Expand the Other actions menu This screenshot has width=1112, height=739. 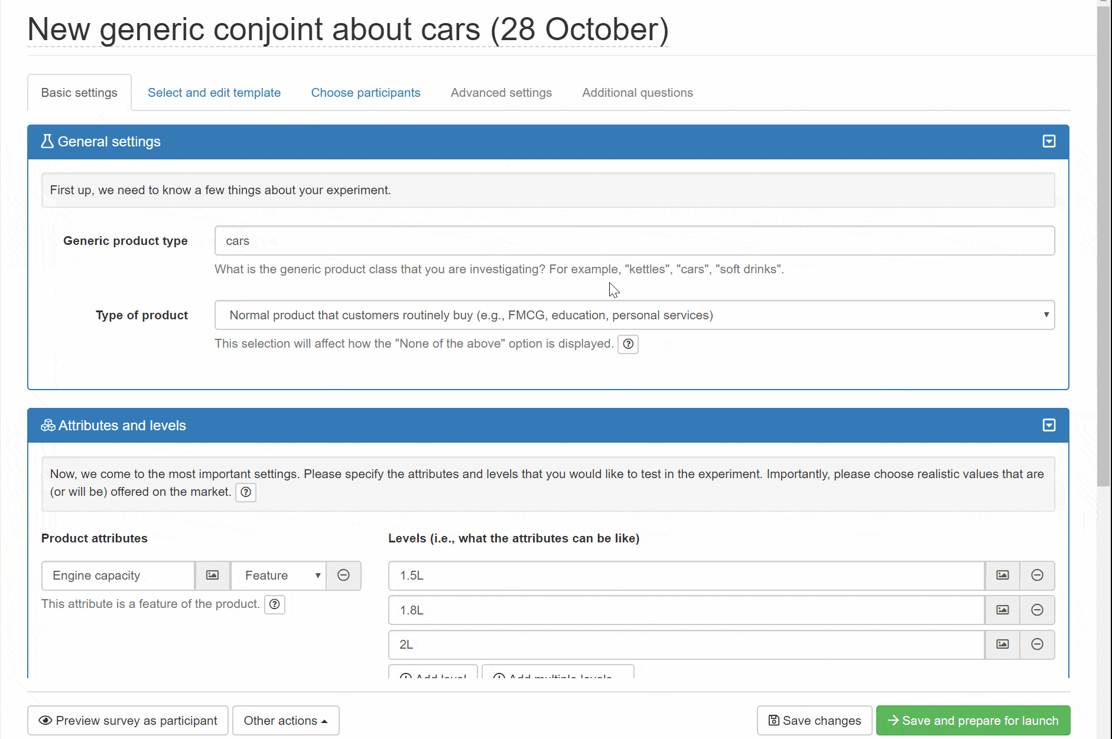tap(285, 721)
